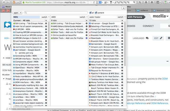Image resolution: width=170 pixels, height=111 pixels.
Task: Click the first Google+ bookmark icon
Action: tap(3, 11)
